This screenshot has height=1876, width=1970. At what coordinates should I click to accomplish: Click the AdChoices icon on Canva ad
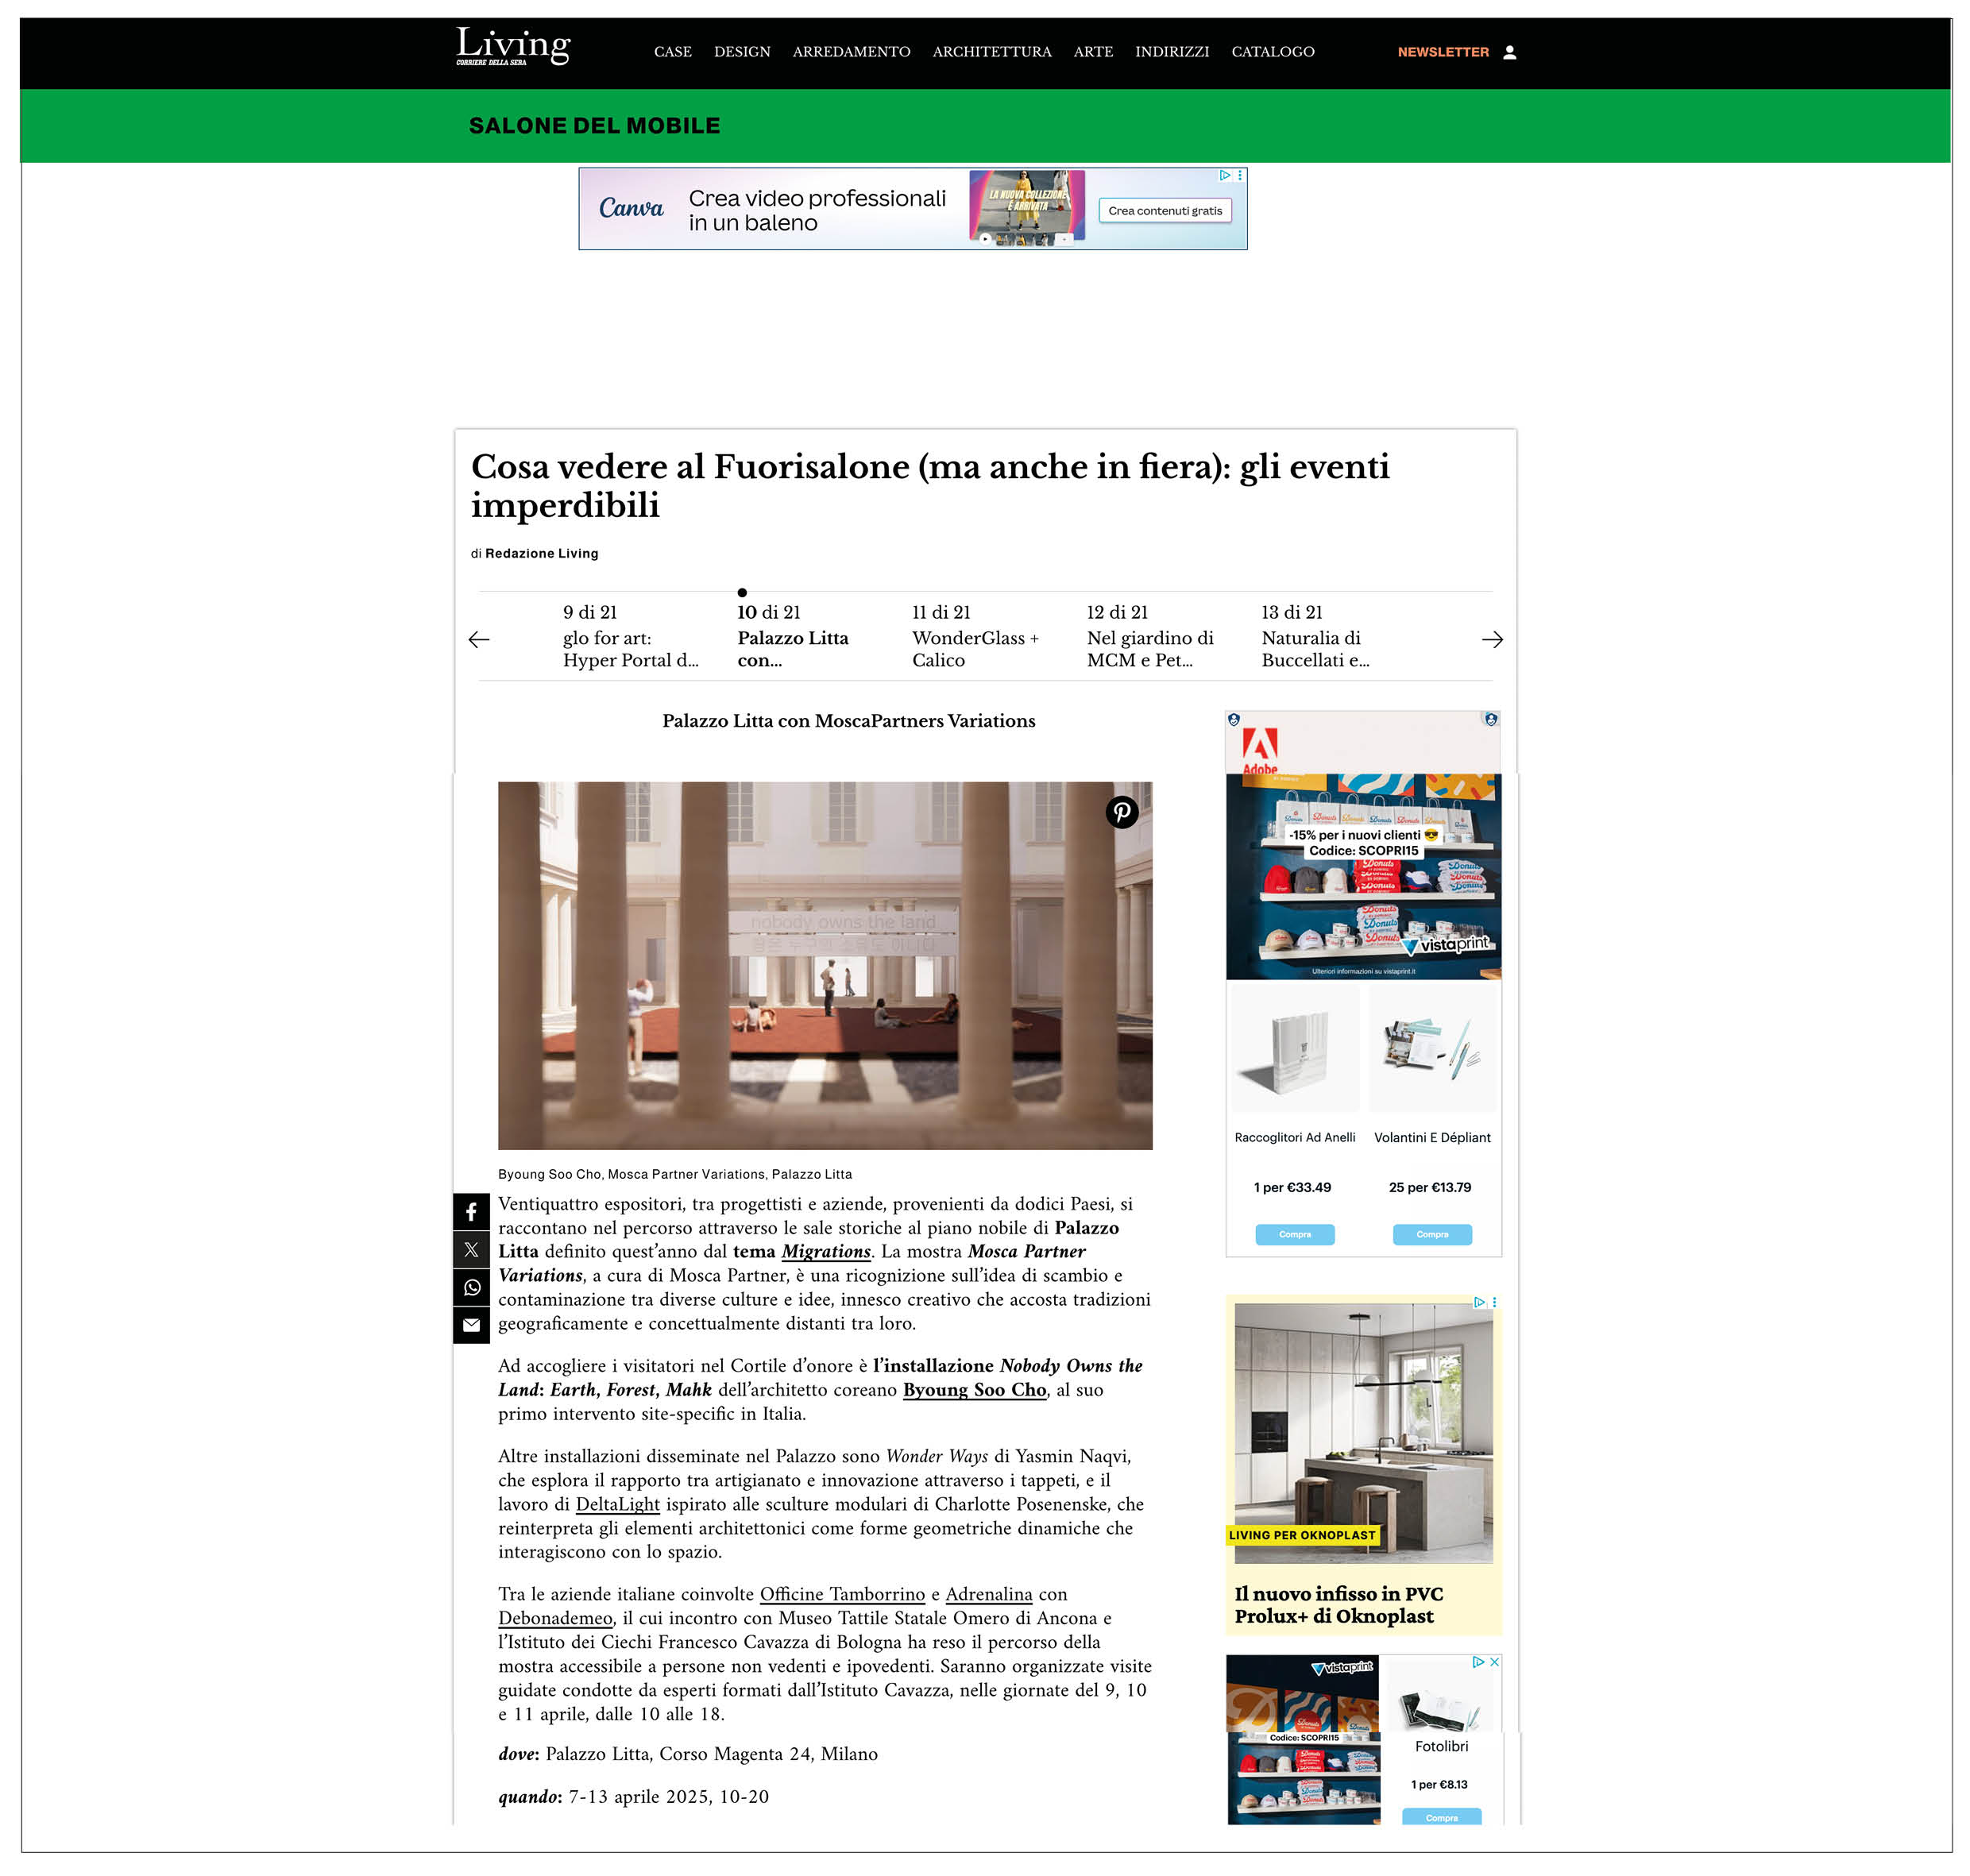click(1225, 175)
